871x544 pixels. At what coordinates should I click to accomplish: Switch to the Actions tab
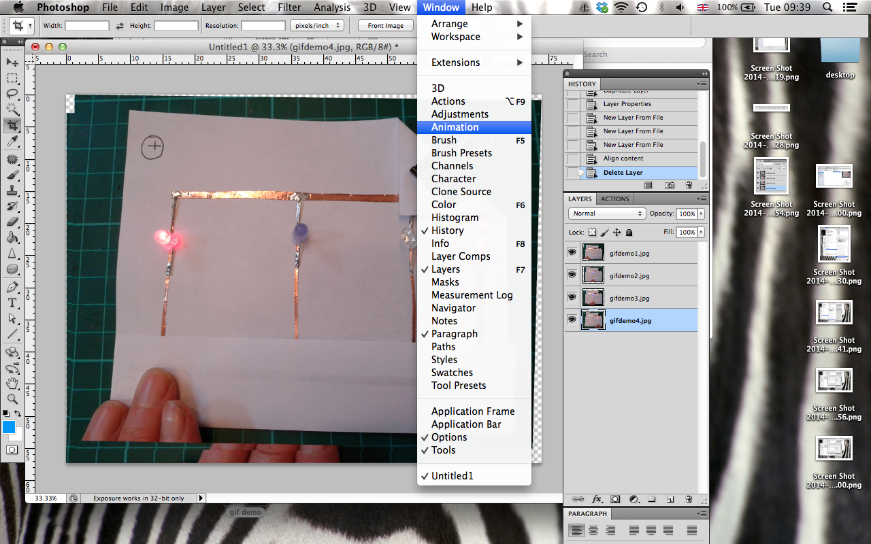614,199
